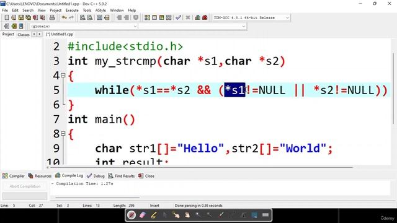Viewport: 397px width, 223px height.
Task: Open the Tools menu
Action: pos(87,11)
